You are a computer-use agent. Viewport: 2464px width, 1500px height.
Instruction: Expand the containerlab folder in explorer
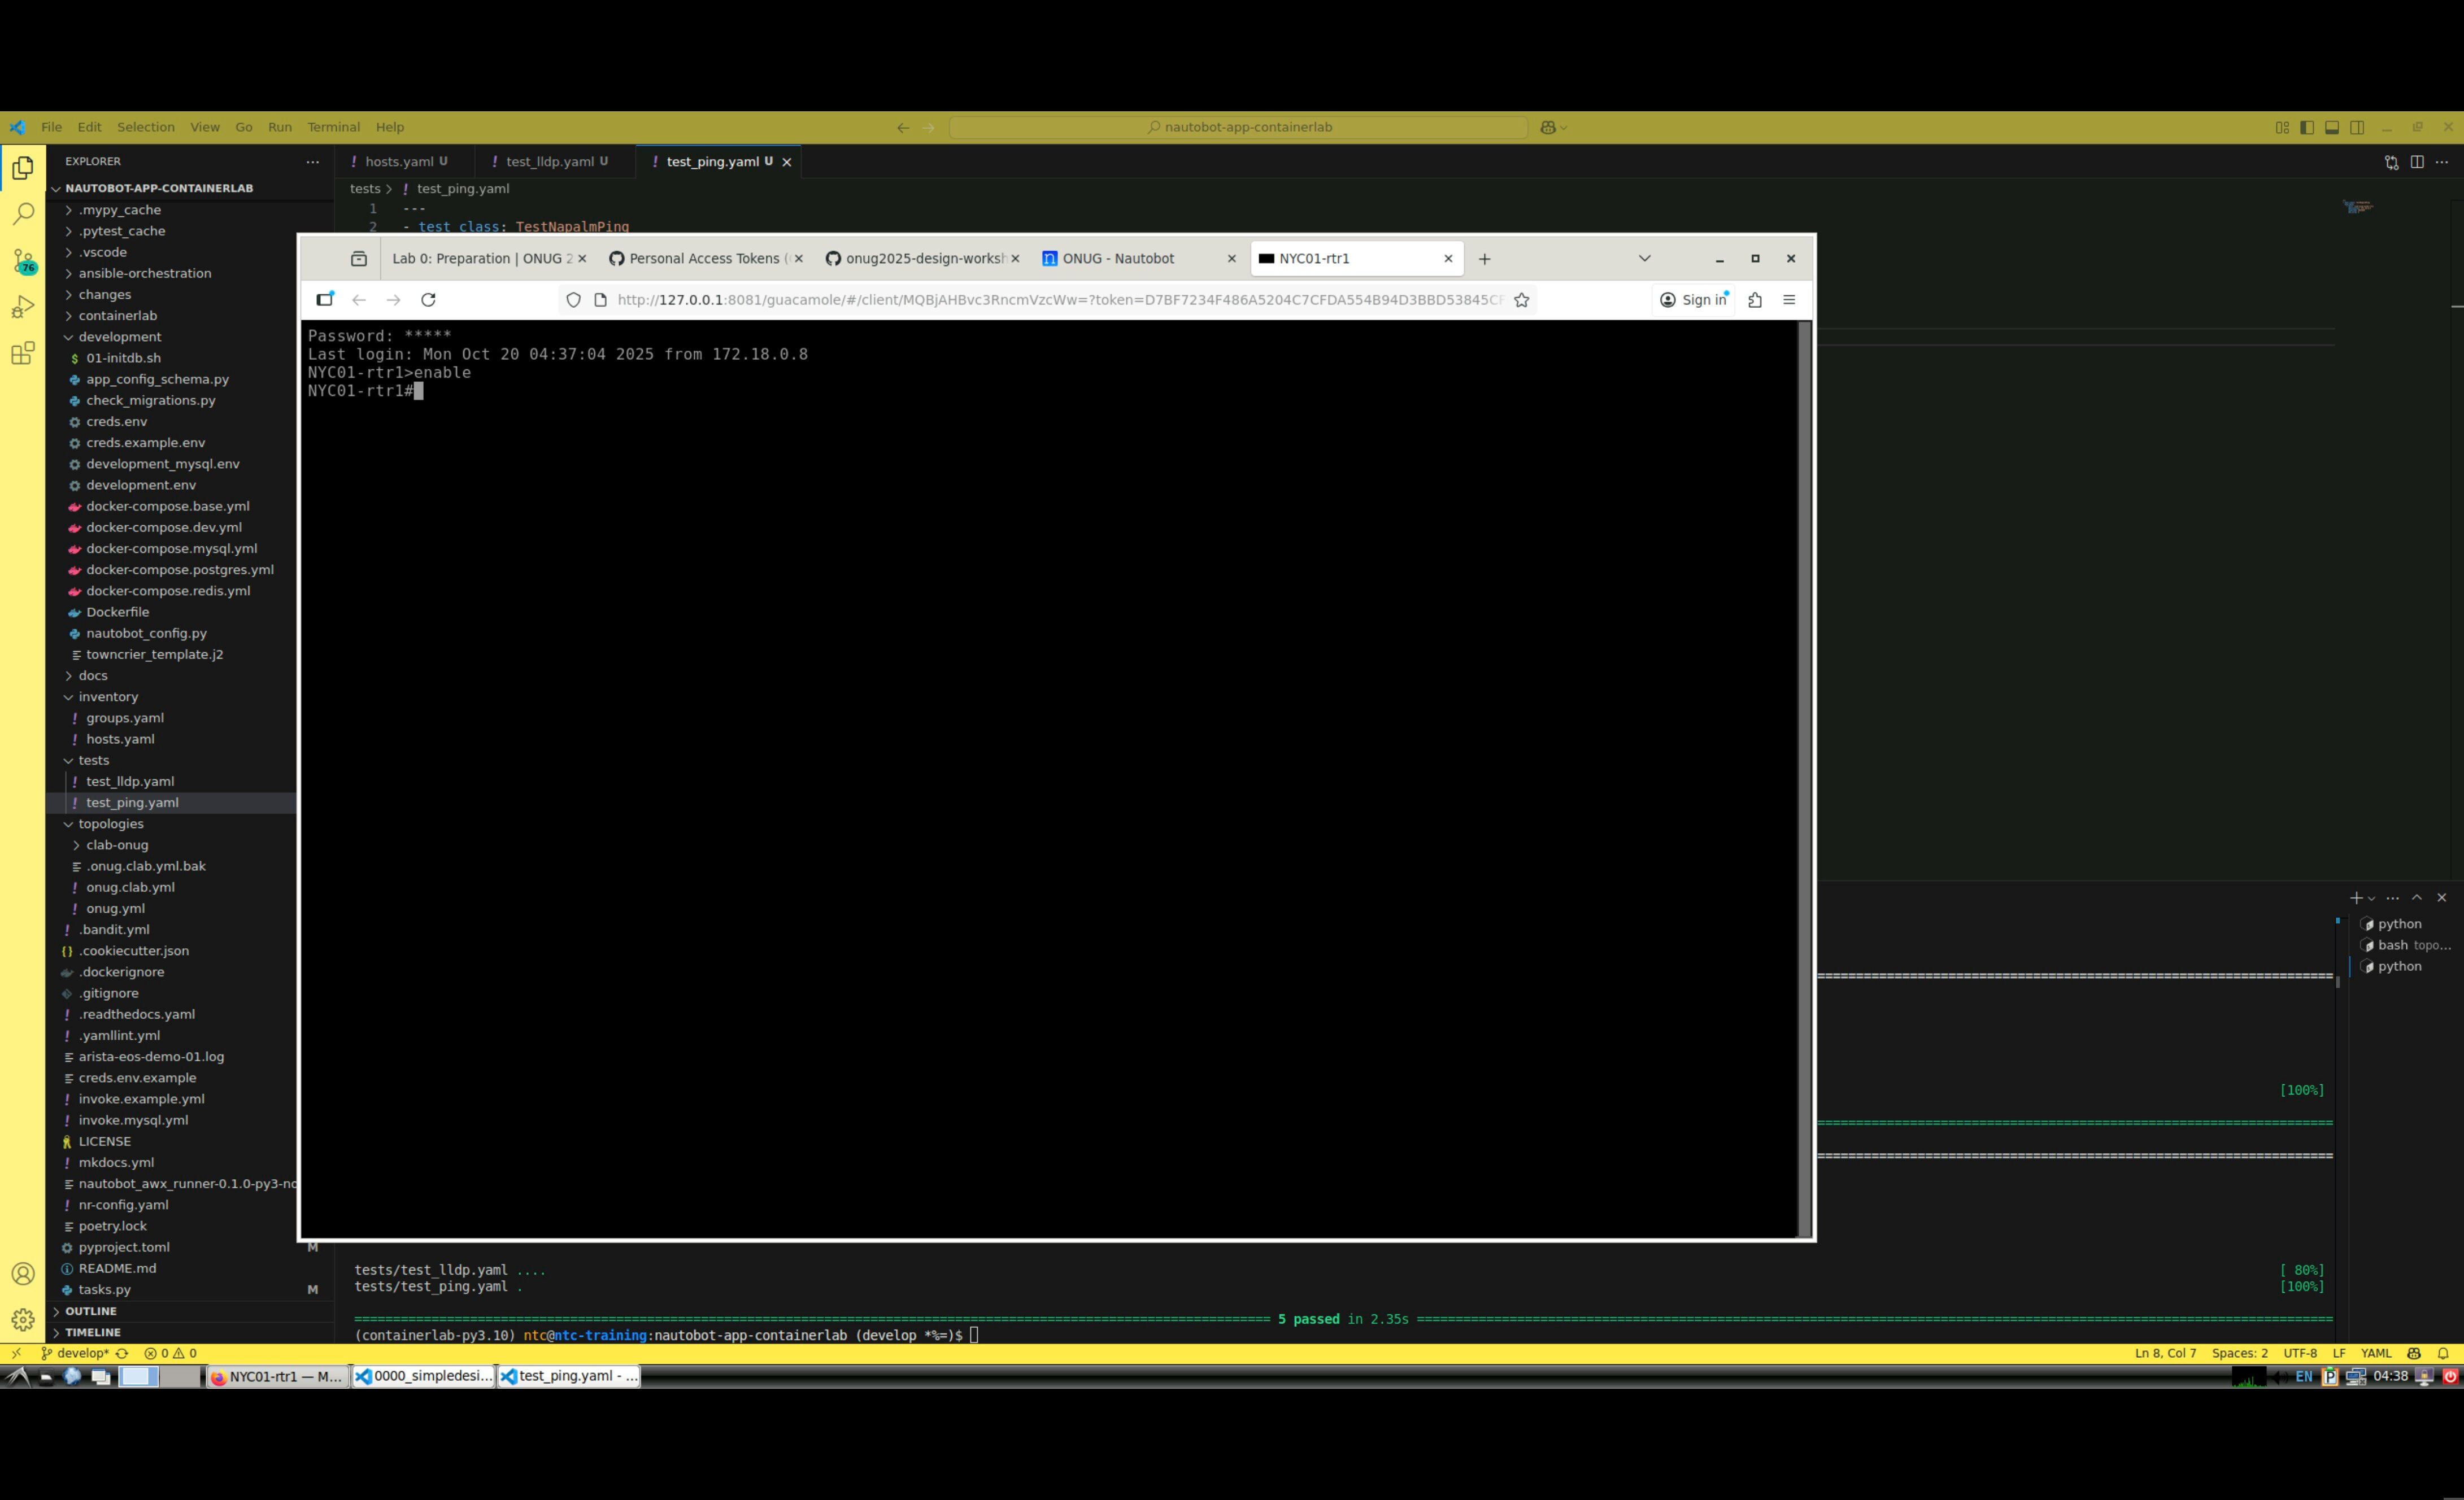[x=117, y=316]
